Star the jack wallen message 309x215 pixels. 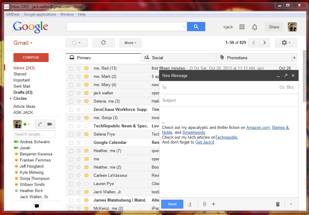click(x=78, y=93)
